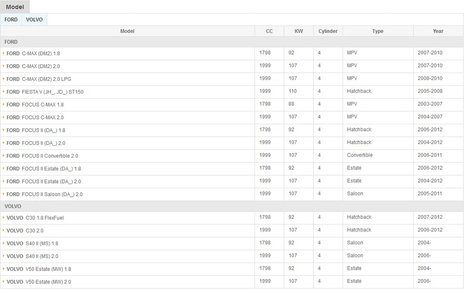Open FORD FOCUS II Estate (DA_) 1.8 link
This screenshot has width=464, height=289.
pyautogui.click(x=44, y=169)
